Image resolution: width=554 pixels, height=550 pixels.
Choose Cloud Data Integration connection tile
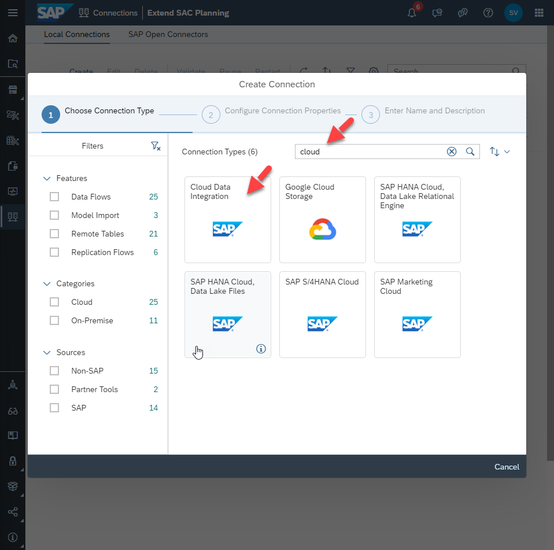227,220
